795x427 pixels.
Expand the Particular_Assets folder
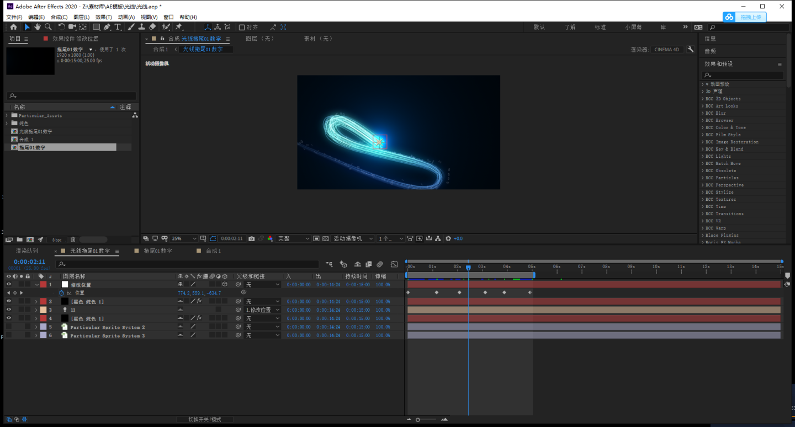[x=7, y=115]
